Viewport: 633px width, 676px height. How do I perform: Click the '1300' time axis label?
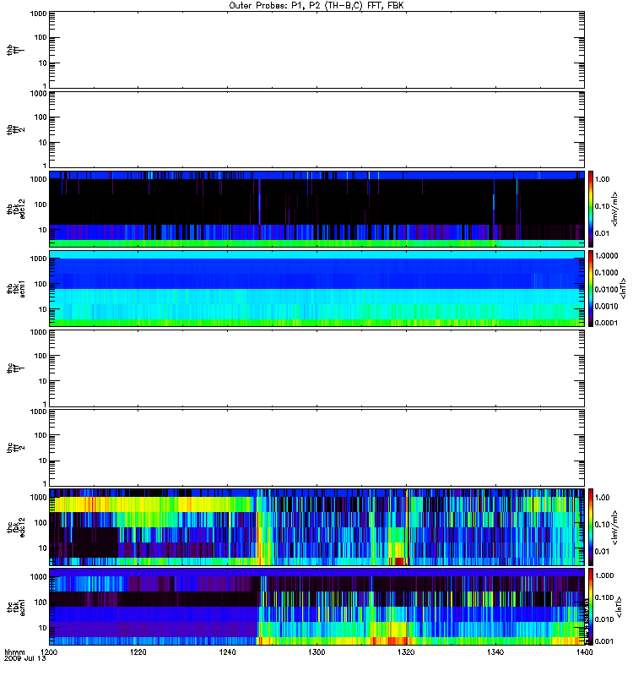pyautogui.click(x=316, y=651)
